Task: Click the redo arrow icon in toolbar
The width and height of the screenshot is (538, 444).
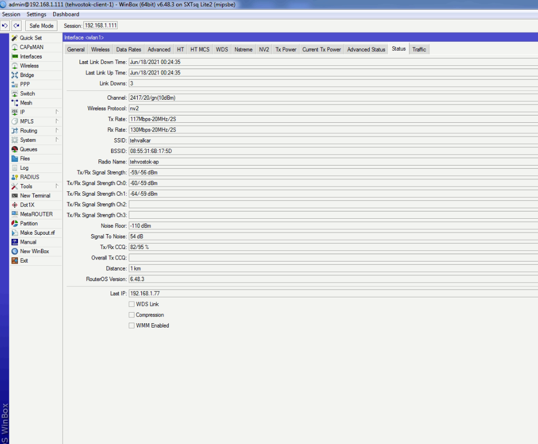Action: click(16, 25)
